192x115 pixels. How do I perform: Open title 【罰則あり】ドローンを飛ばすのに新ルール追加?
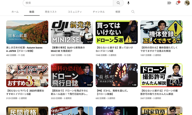69,92
